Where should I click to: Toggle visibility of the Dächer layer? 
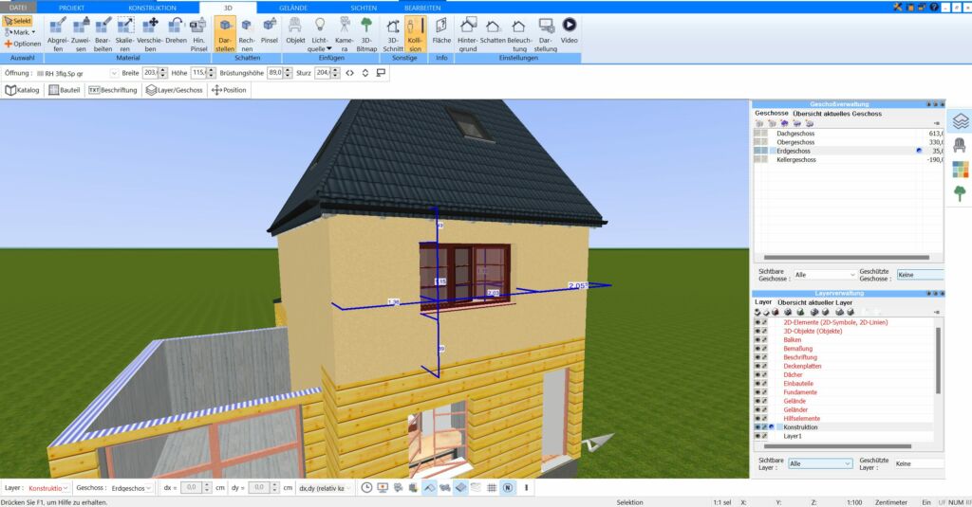tap(757, 374)
